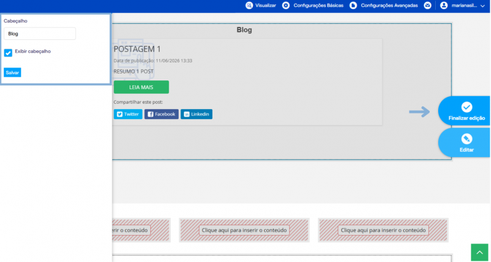Uncheck the Exibir cabeçalho checkbox
This screenshot has height=262, width=491.
(x=8, y=53)
